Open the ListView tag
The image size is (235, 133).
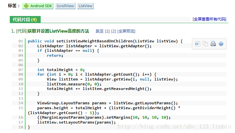pos(85,6)
